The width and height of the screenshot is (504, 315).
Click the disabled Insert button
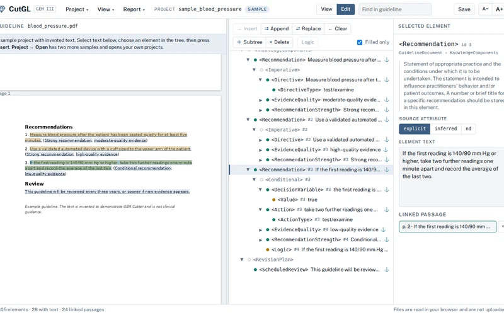(x=247, y=28)
